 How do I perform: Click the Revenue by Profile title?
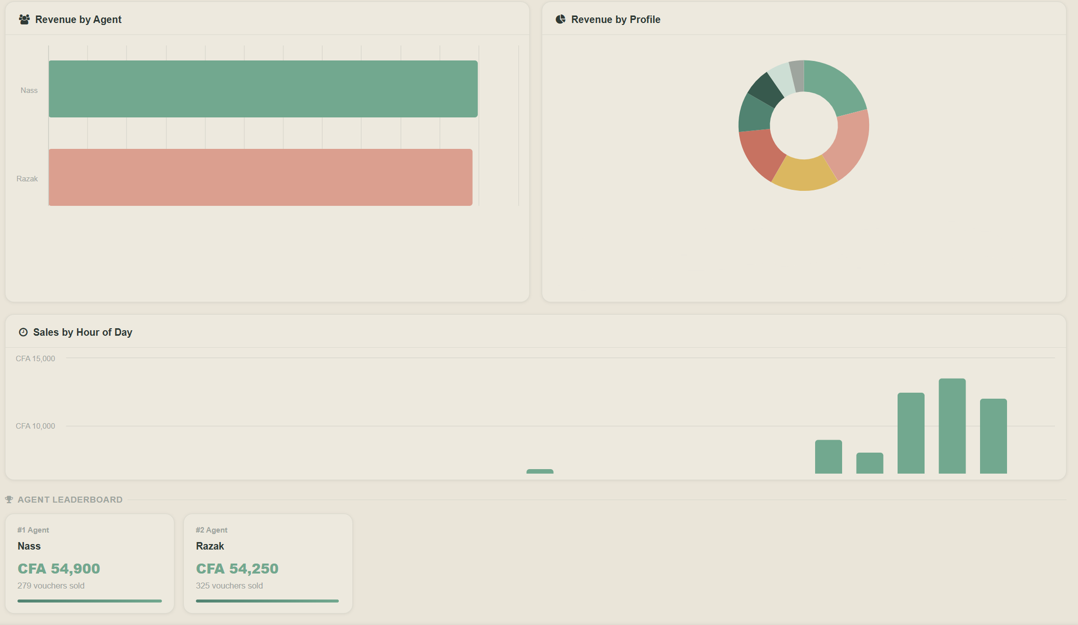[x=616, y=19]
